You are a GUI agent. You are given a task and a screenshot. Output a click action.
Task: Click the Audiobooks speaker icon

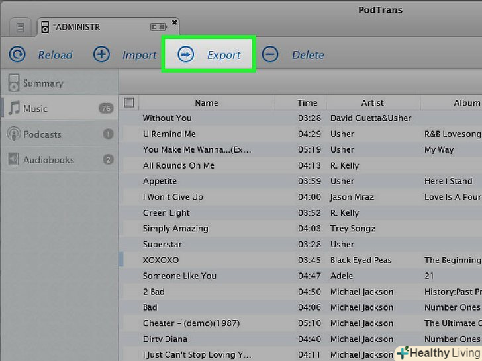13,159
